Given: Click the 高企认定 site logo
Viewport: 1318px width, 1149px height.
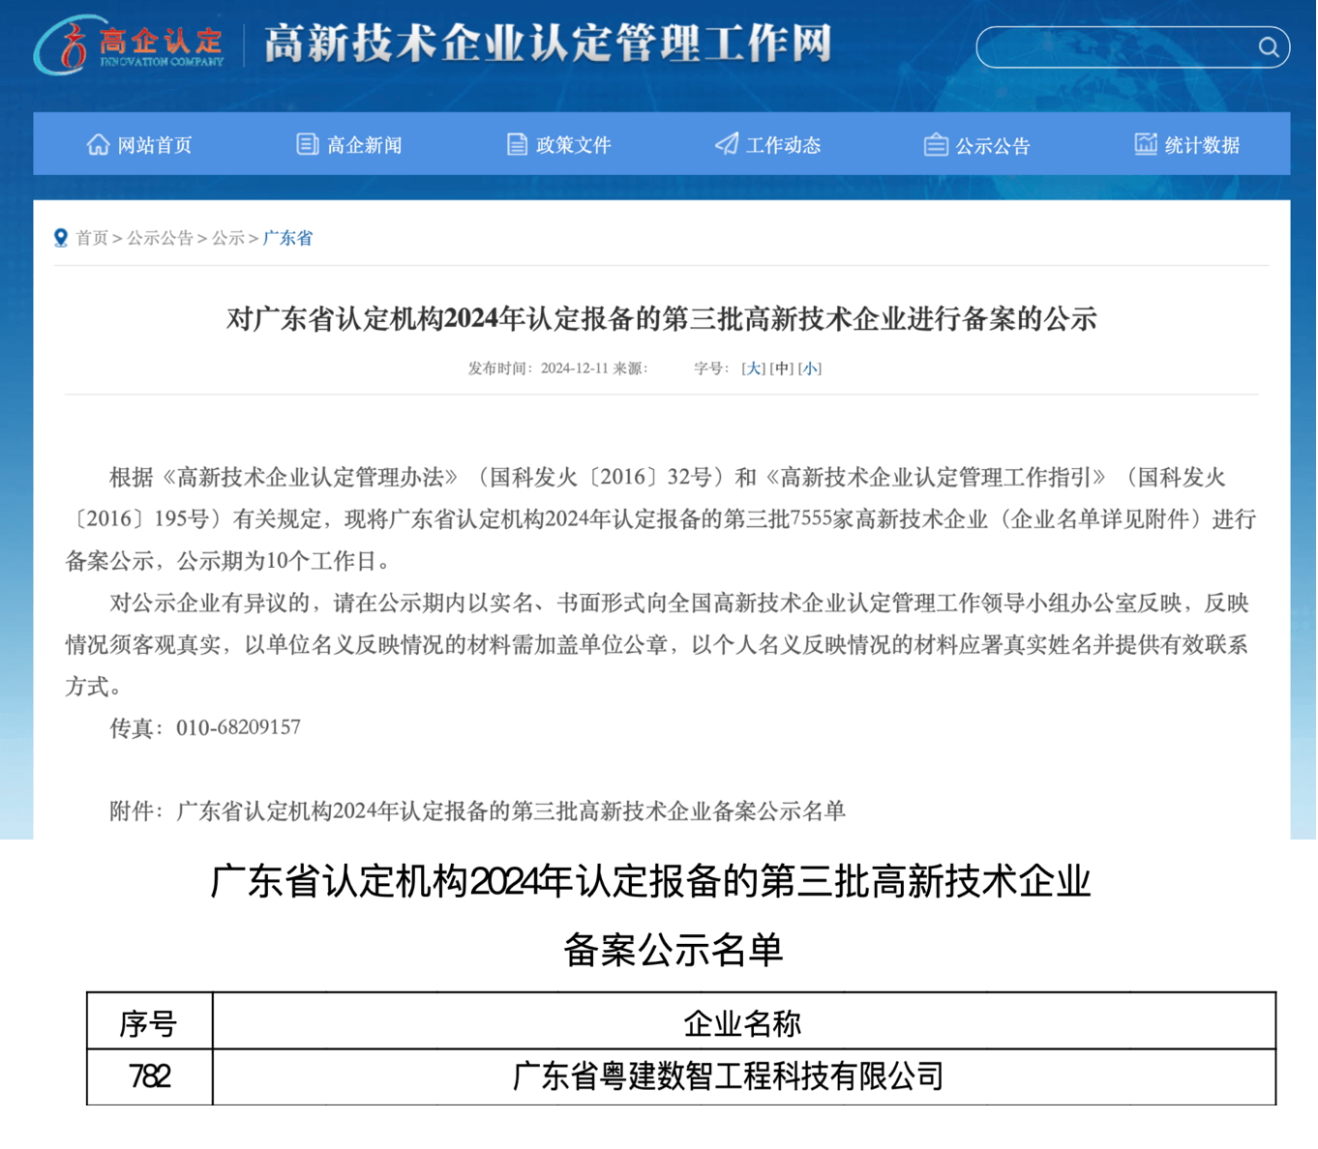Looking at the screenshot, I should 130,44.
